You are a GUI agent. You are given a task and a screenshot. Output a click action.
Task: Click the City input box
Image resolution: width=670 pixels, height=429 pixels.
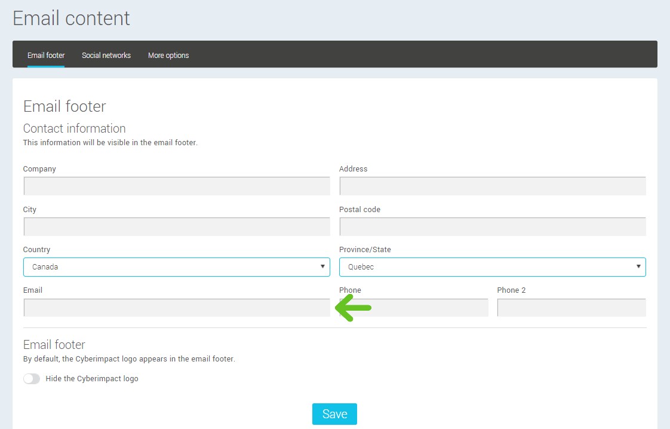176,227
